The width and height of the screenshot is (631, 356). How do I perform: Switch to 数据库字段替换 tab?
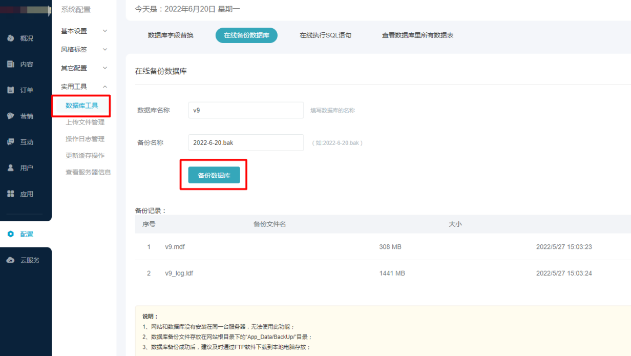click(x=171, y=35)
